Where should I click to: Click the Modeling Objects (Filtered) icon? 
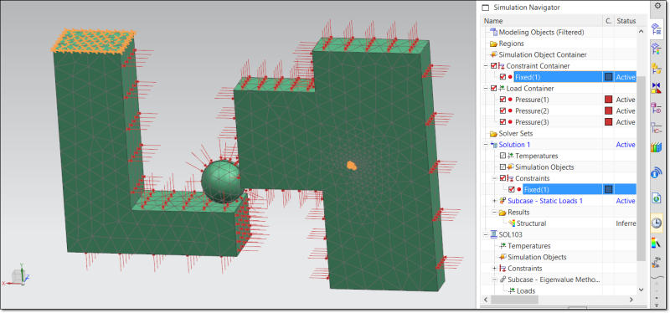coord(493,32)
